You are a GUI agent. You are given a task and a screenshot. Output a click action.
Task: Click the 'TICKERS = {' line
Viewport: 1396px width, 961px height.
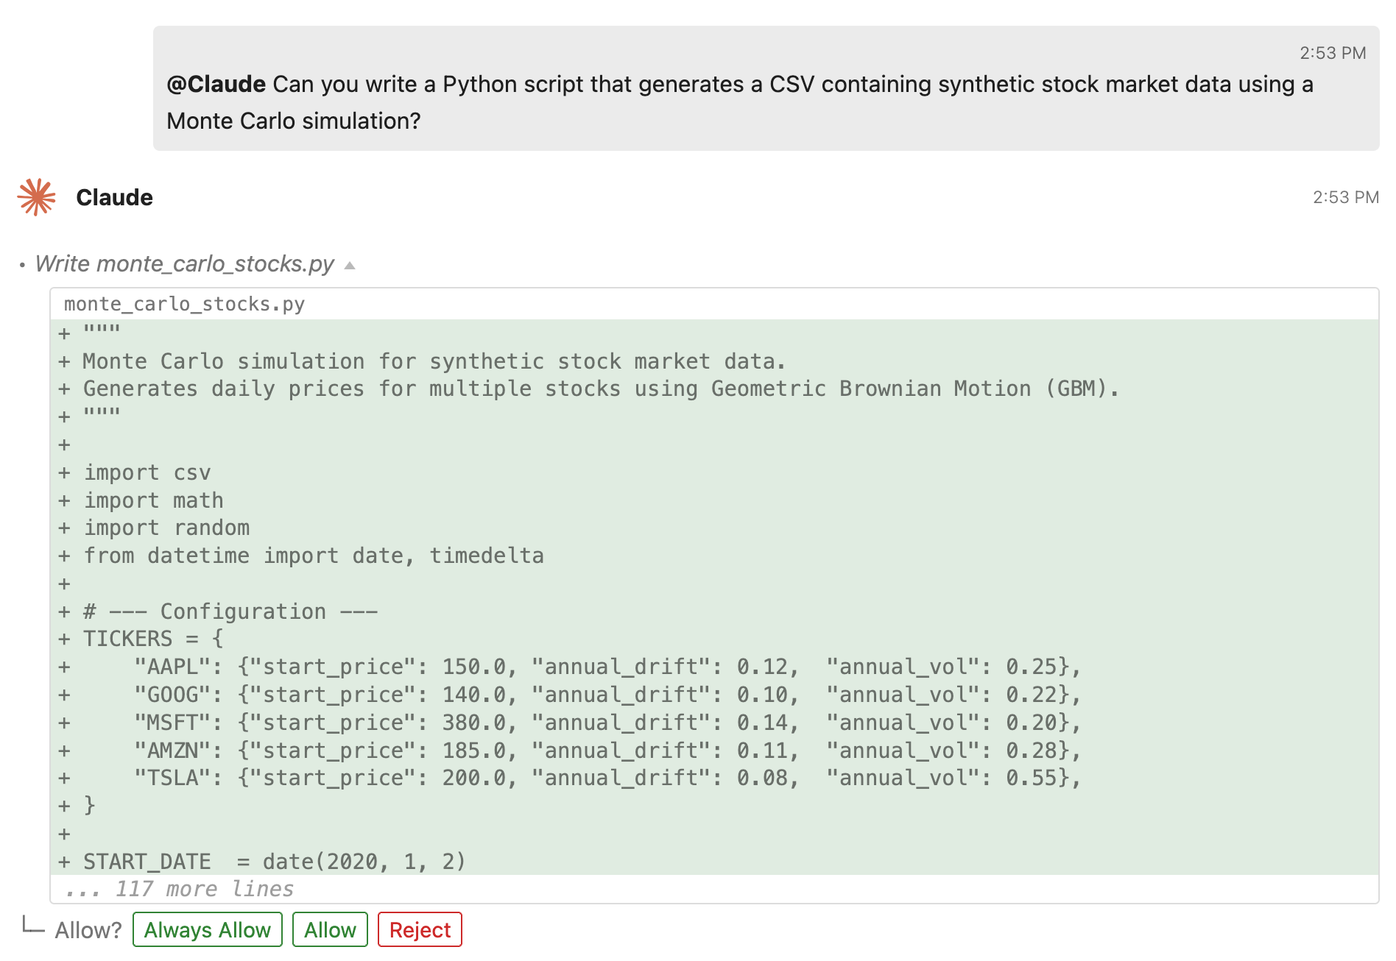(153, 639)
